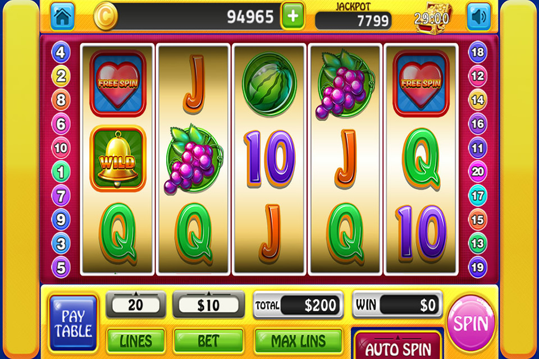Go to the home screen icon
This screenshot has width=539, height=359.
[x=62, y=16]
